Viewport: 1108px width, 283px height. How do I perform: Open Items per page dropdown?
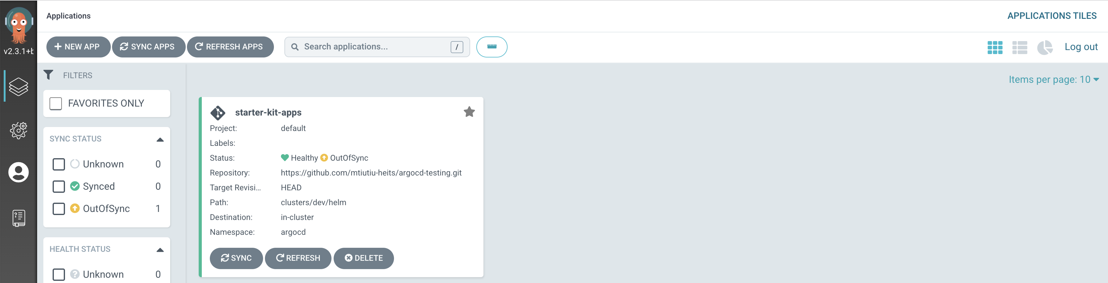1054,79
